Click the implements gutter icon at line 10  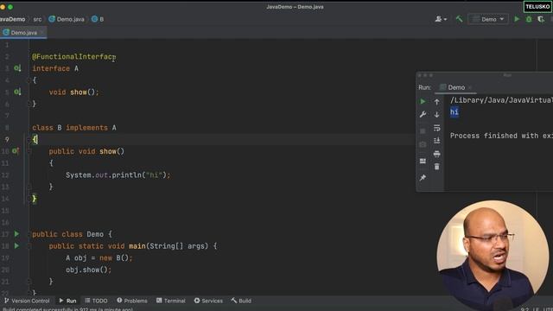point(16,151)
